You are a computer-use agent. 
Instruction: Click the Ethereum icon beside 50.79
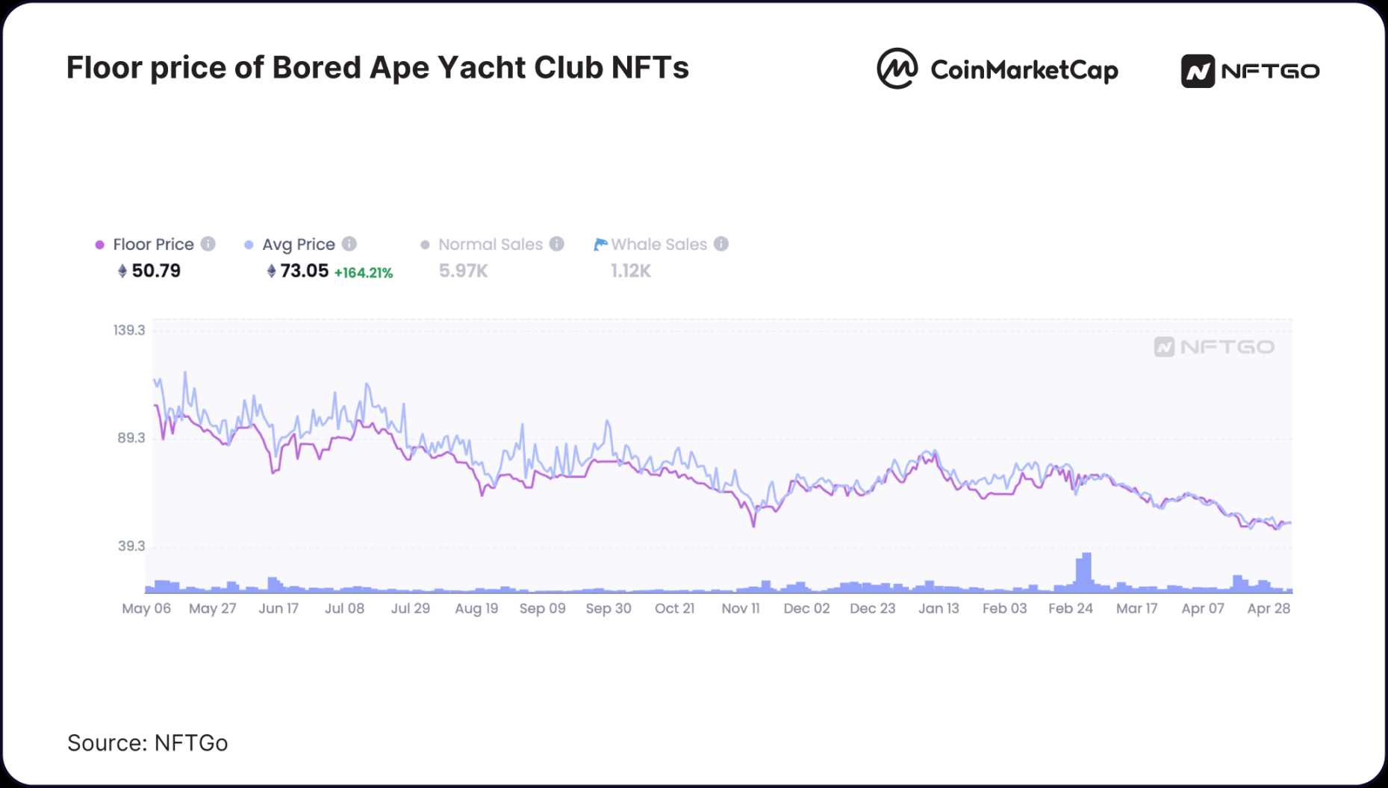[122, 271]
